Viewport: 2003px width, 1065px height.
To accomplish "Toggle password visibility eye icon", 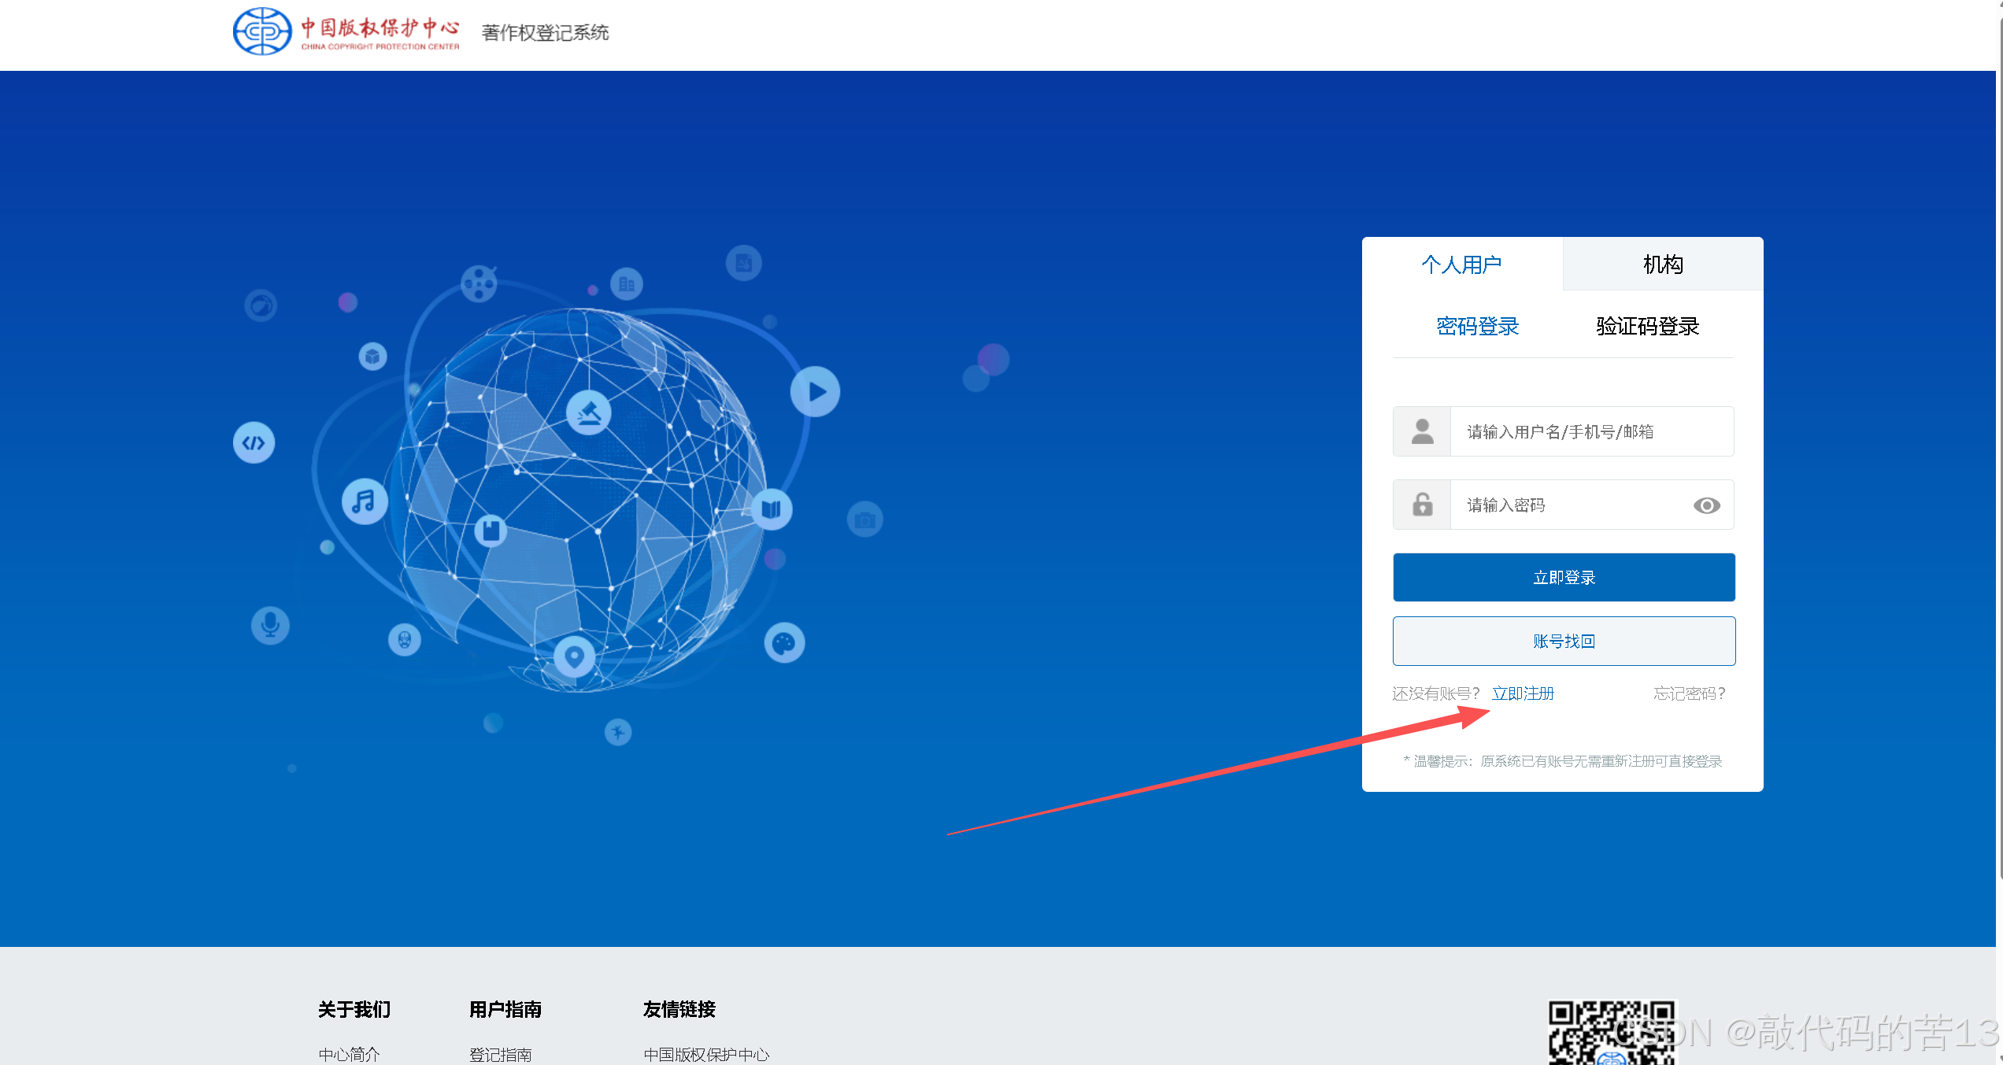I will (x=1706, y=505).
